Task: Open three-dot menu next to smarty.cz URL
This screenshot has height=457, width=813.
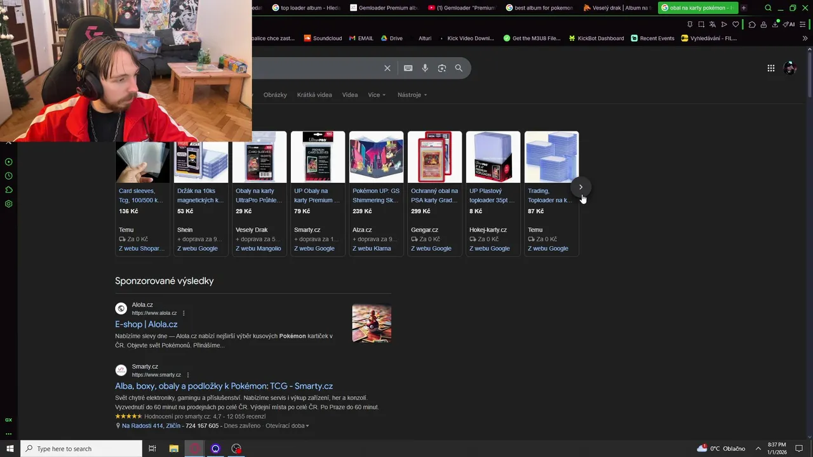Action: pyautogui.click(x=188, y=375)
